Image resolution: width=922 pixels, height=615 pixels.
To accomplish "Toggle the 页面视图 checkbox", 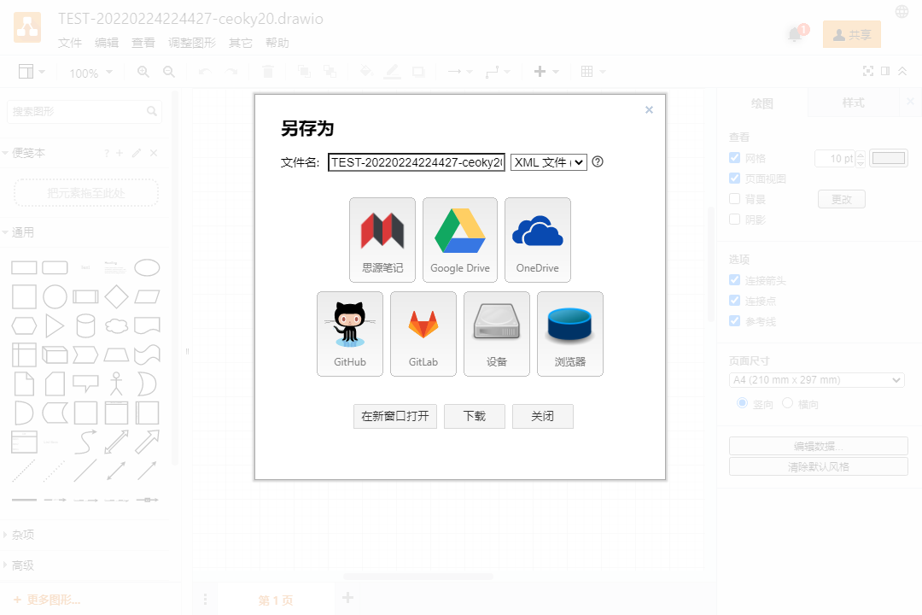I will 734,179.
